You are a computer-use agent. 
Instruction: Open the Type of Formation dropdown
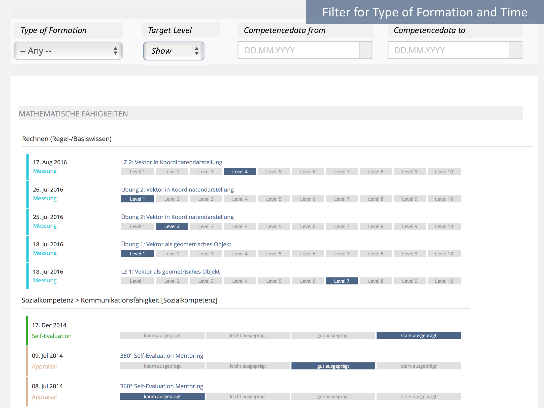click(68, 51)
